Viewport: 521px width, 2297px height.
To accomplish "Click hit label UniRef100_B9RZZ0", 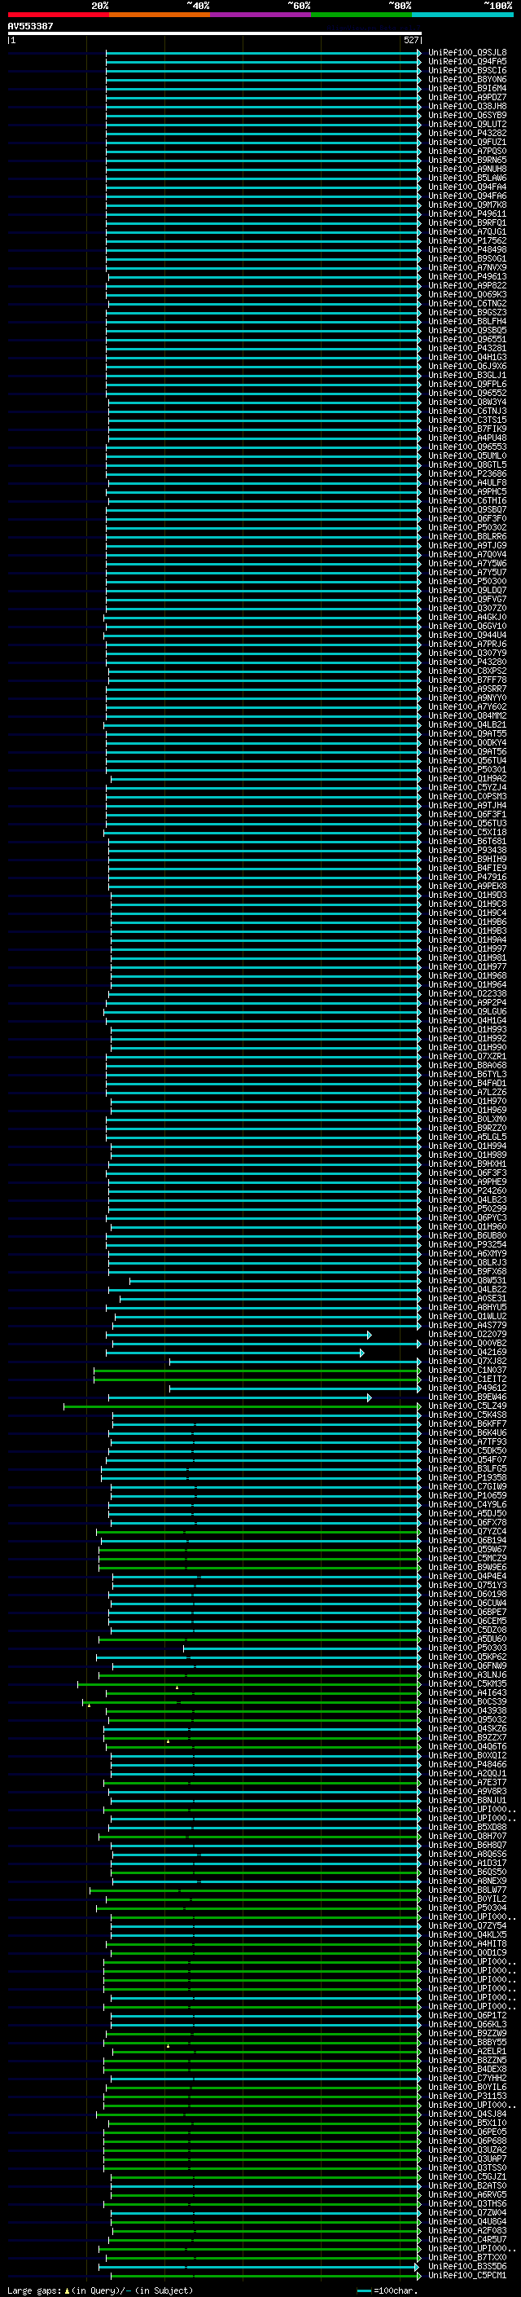I will pos(467,1128).
